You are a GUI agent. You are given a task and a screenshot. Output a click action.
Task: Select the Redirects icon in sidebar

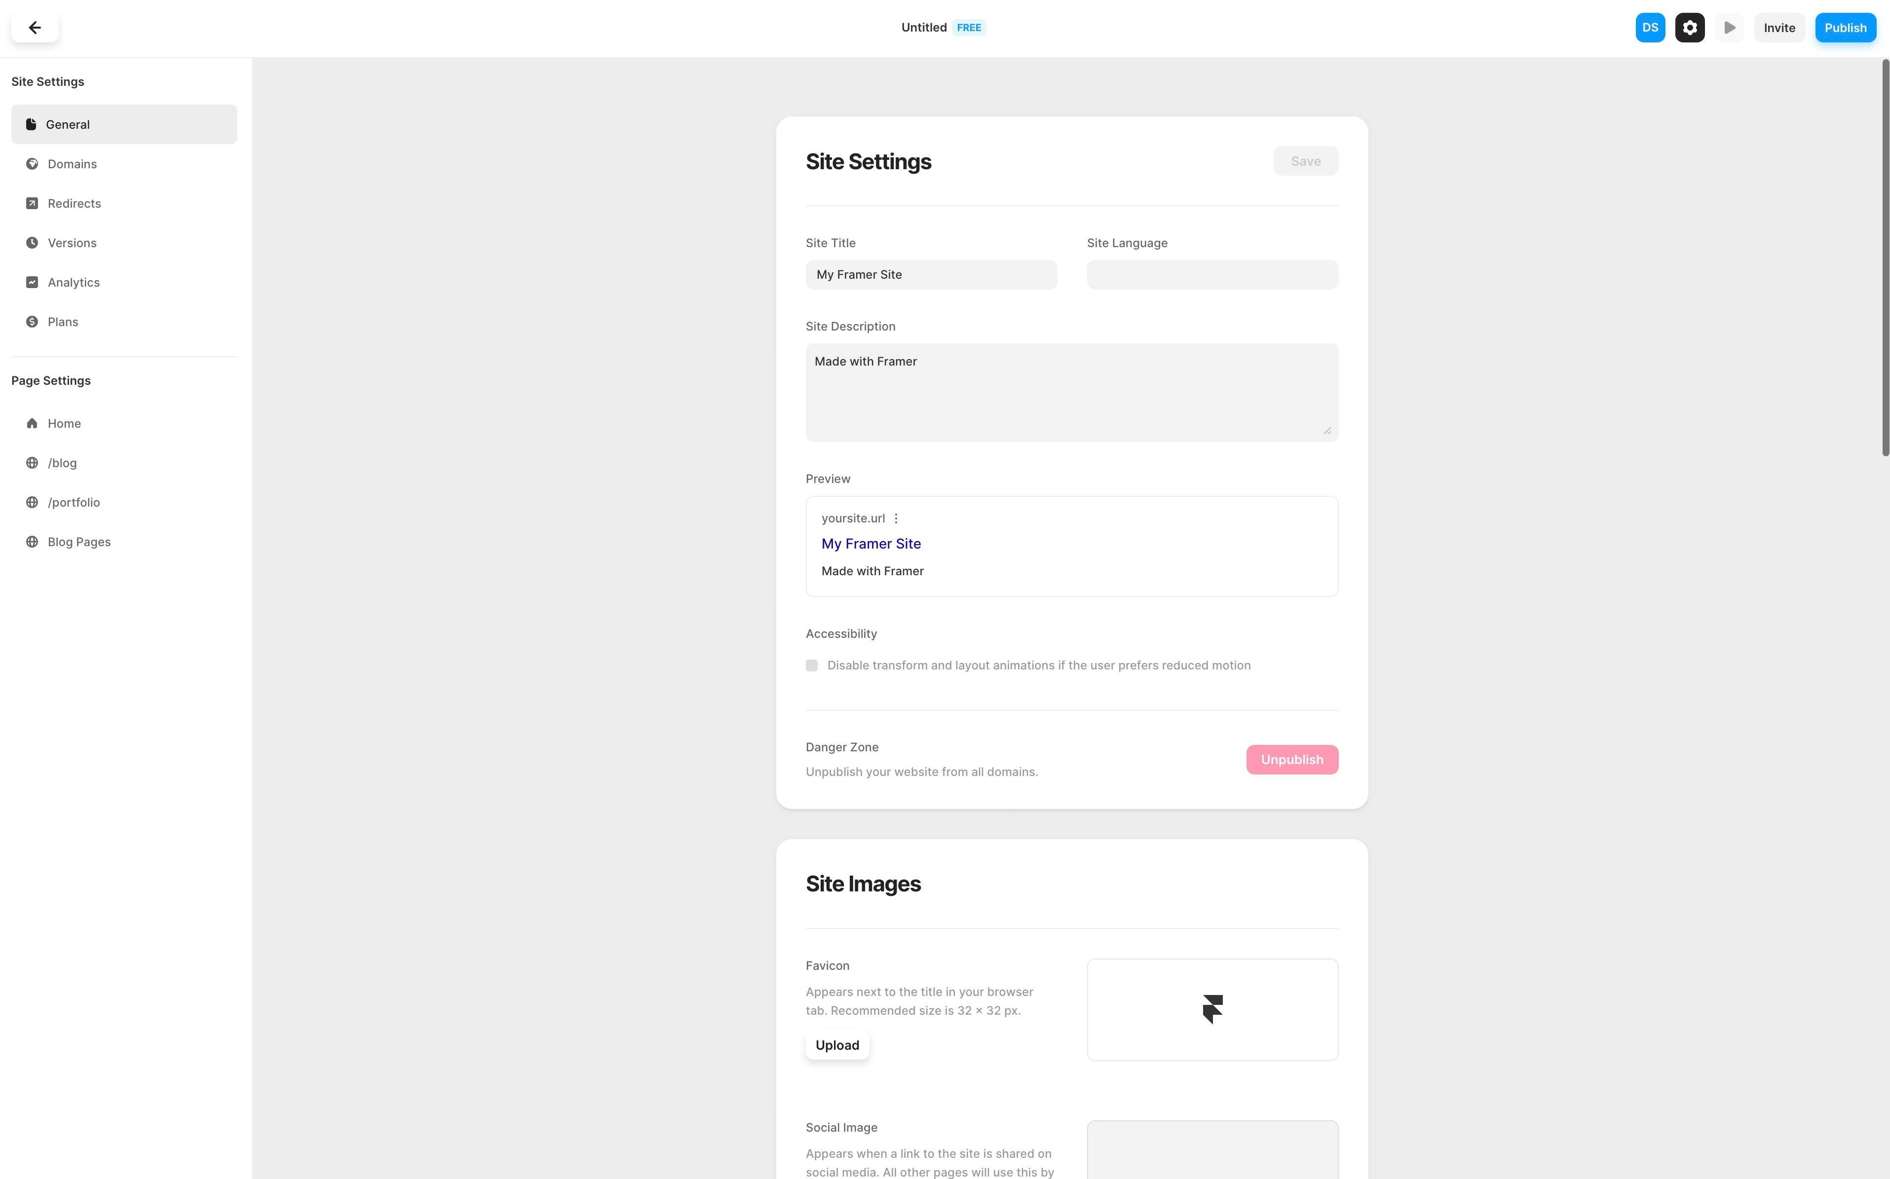tap(32, 203)
